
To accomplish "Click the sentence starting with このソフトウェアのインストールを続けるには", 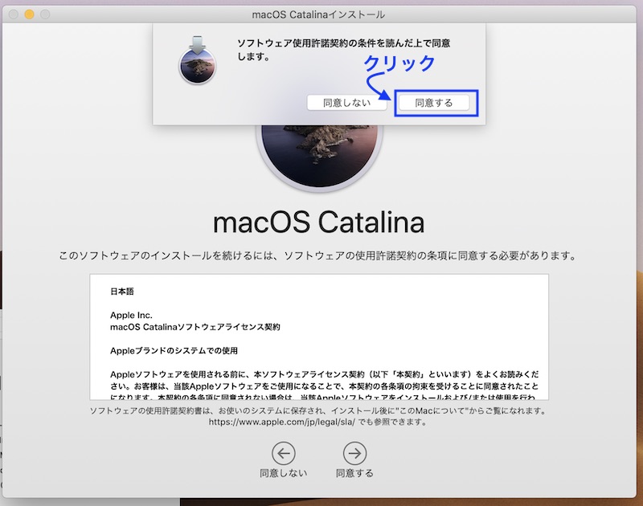I will click(x=317, y=255).
